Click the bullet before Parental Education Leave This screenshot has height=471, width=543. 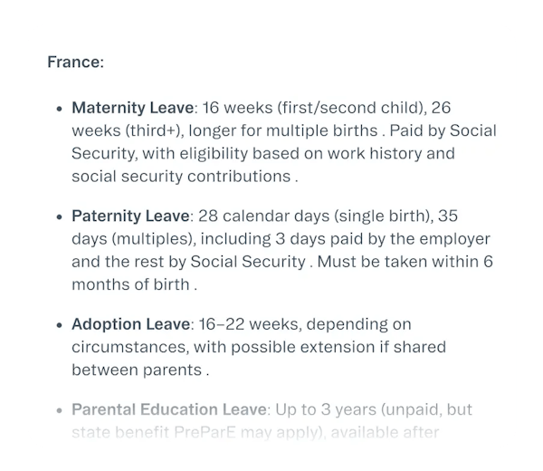click(57, 411)
